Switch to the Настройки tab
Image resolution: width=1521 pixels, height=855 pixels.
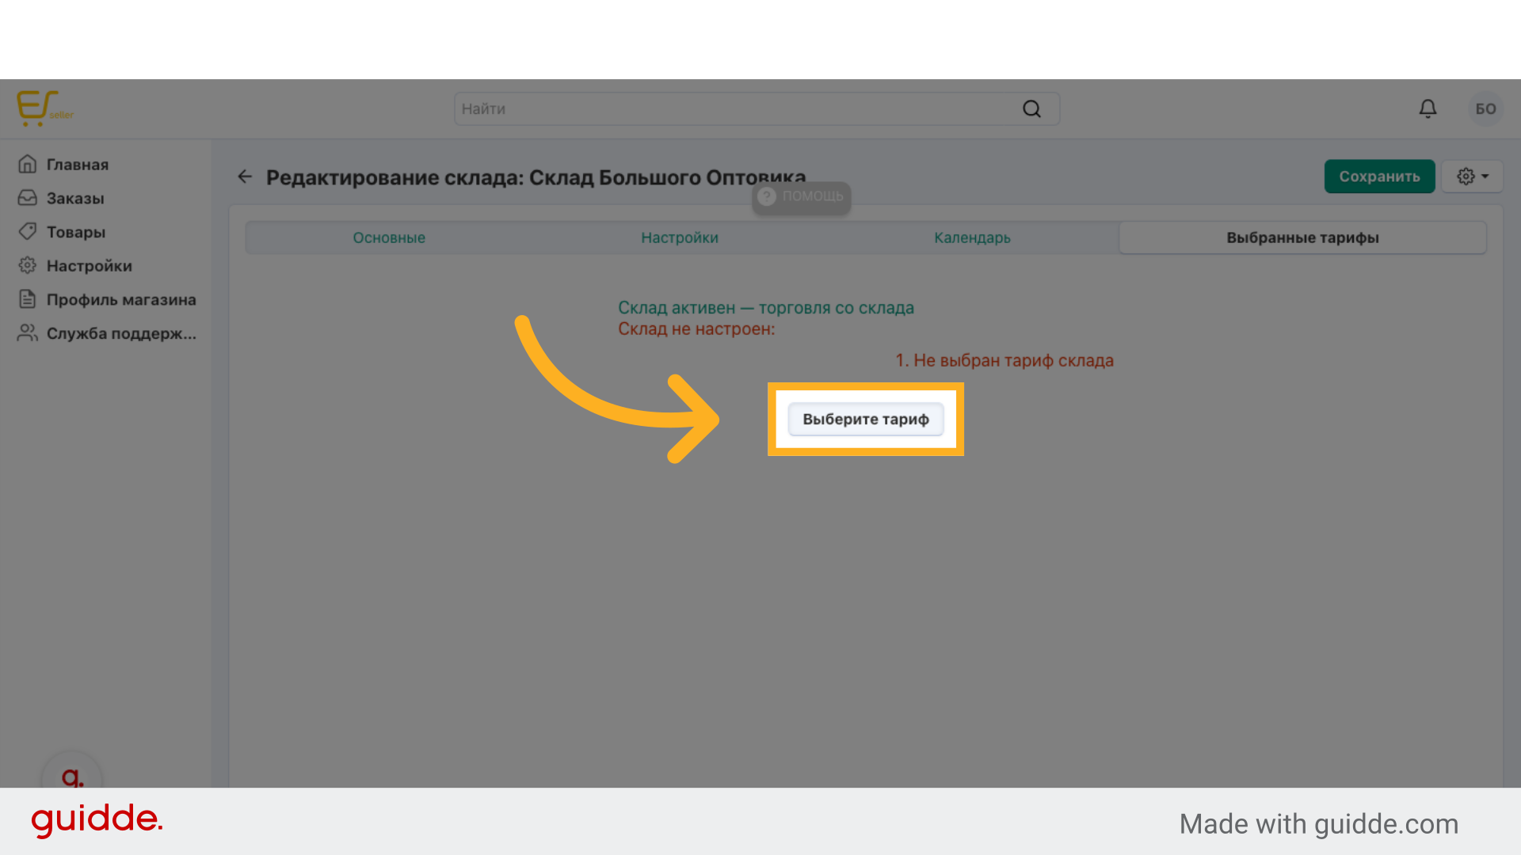point(680,237)
